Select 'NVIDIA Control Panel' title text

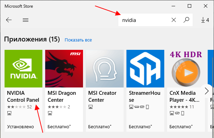[x=23, y=97]
